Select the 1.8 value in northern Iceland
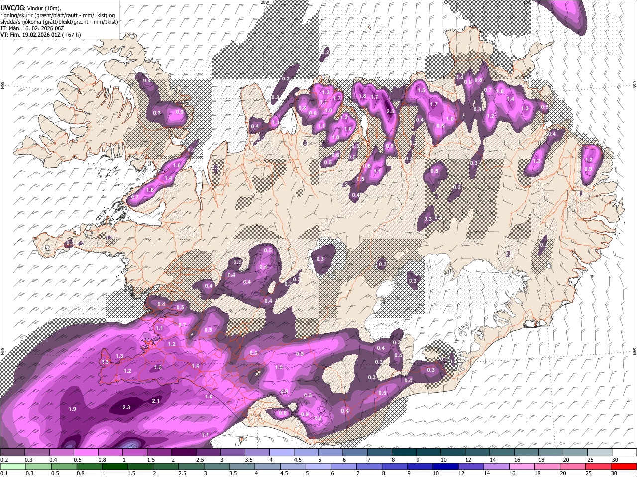 click(x=362, y=96)
